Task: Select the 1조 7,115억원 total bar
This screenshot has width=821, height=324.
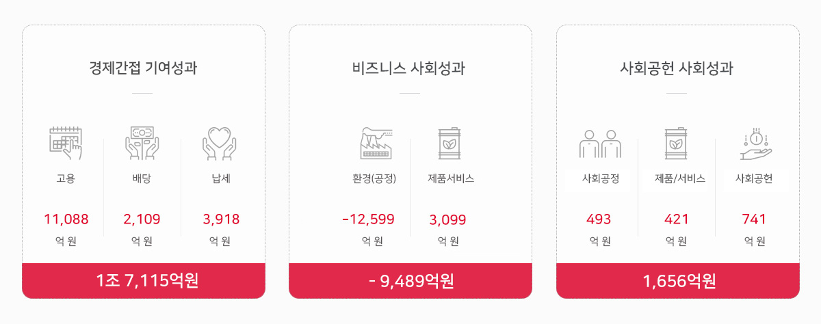Action: coord(144,281)
